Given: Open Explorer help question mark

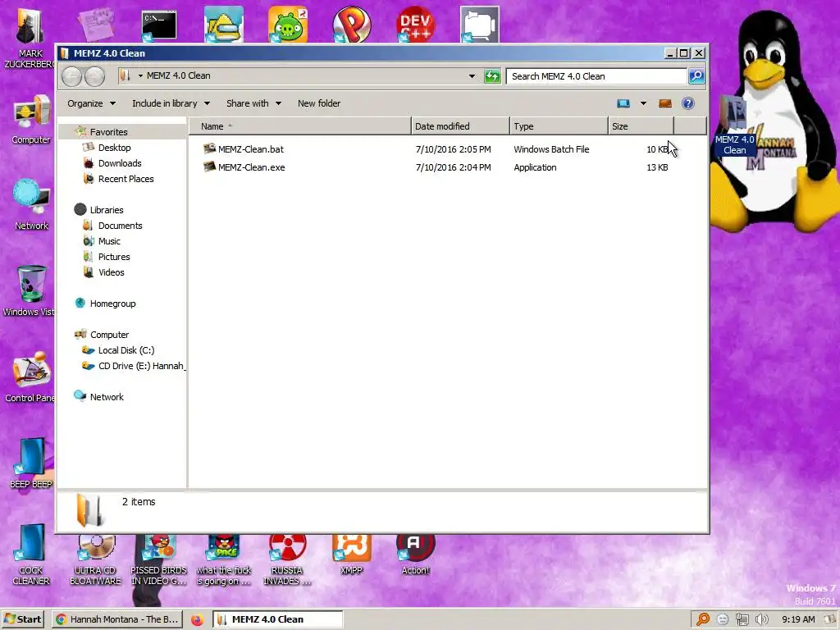Looking at the screenshot, I should point(688,103).
